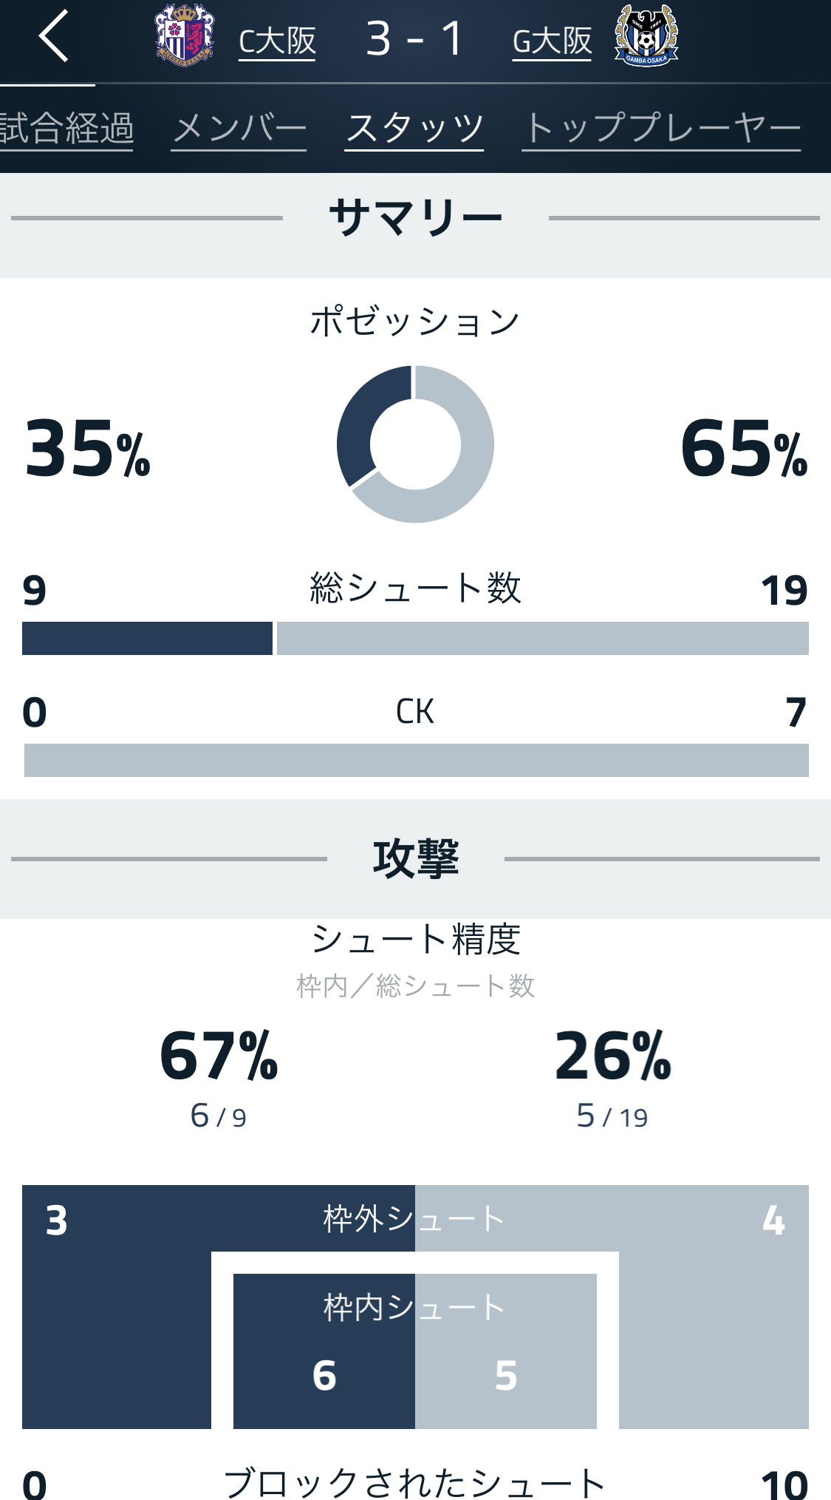Select the スタッツ tab
831x1500 pixels.
click(414, 128)
